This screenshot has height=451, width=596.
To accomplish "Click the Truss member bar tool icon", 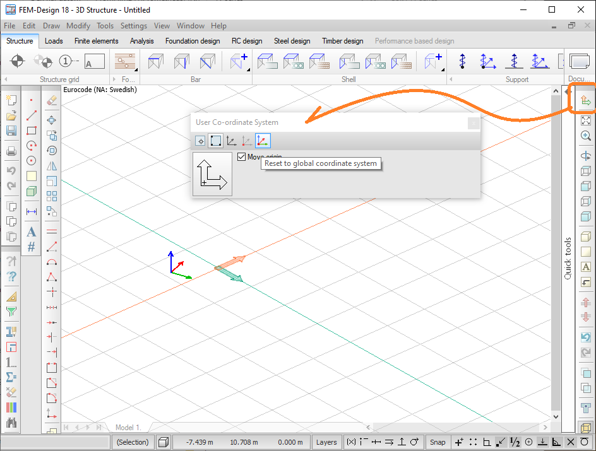I will [x=207, y=61].
